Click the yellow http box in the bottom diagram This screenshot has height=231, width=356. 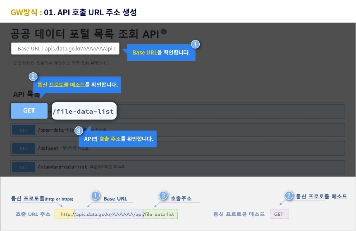(x=64, y=214)
